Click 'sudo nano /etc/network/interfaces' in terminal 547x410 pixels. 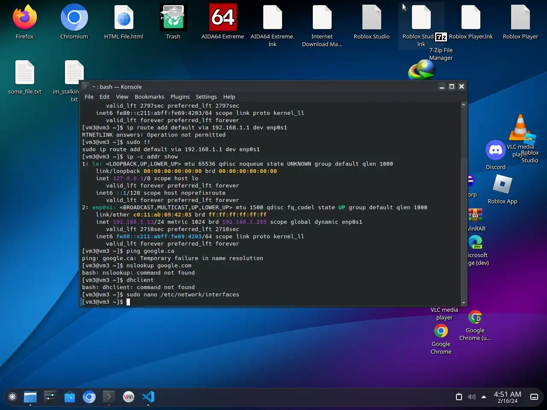coord(183,295)
